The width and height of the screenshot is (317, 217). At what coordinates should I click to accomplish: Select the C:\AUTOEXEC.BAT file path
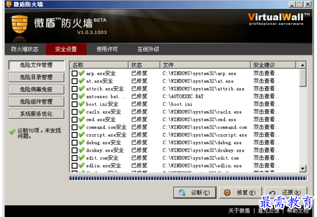(x=183, y=96)
